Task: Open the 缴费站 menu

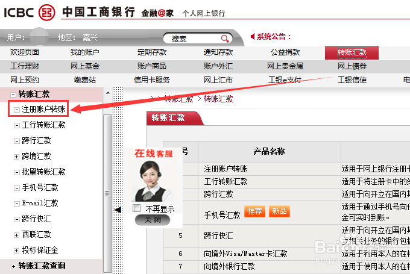Action: pos(85,80)
